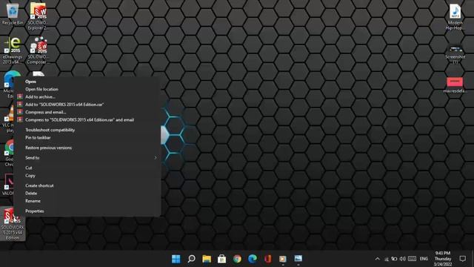474x267 pixels.
Task: Click the Windows Start button on taskbar
Action: pos(176,259)
